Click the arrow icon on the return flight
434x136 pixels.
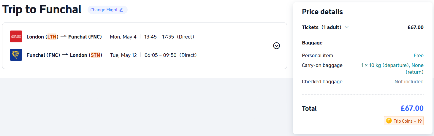tap(65, 55)
